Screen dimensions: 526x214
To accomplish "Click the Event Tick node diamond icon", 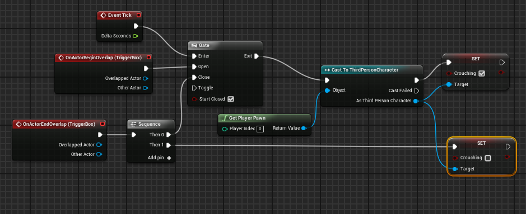I will click(x=103, y=16).
